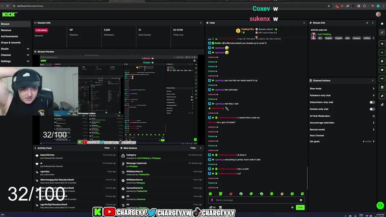Click green headset support button
386x217 pixels.
[380, 206]
